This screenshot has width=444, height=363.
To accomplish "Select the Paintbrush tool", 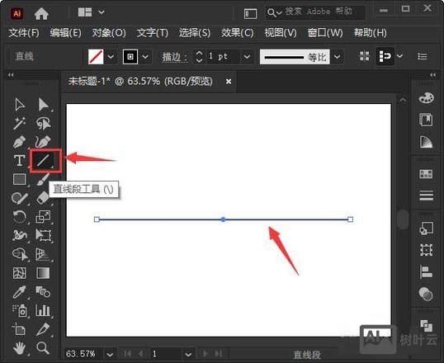I will click(43, 179).
